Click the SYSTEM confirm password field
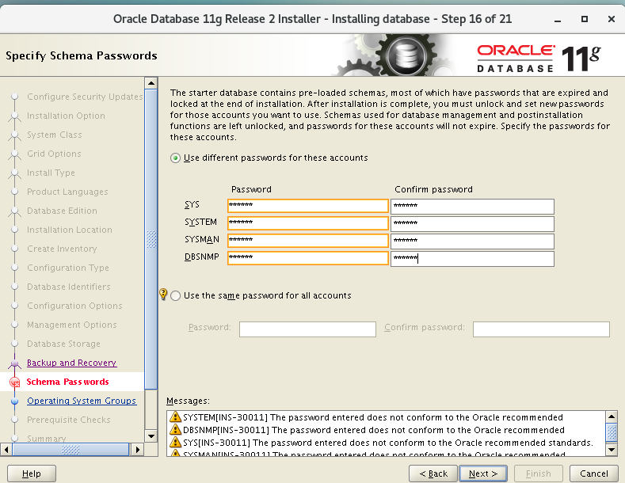 (472, 224)
